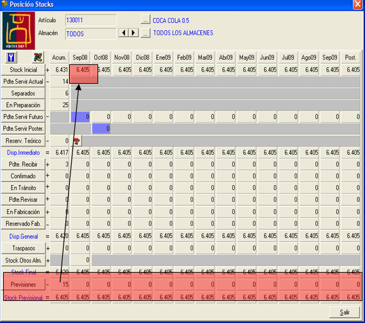The height and width of the screenshot is (323, 365).
Task: Go to the previous Almacén with the left arrow
Action: [123, 33]
